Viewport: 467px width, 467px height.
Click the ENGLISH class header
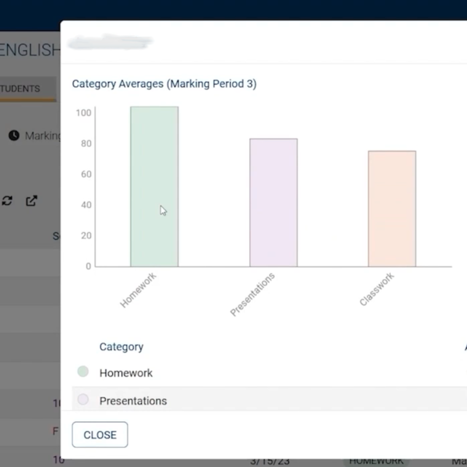click(x=29, y=50)
